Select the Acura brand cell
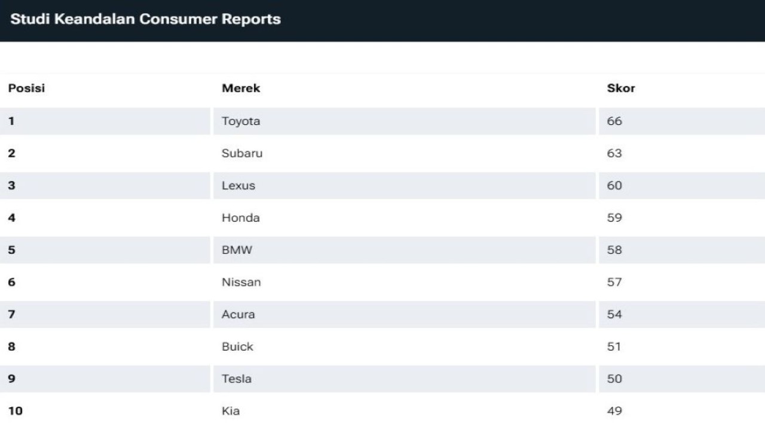The width and height of the screenshot is (765, 430). [238, 315]
